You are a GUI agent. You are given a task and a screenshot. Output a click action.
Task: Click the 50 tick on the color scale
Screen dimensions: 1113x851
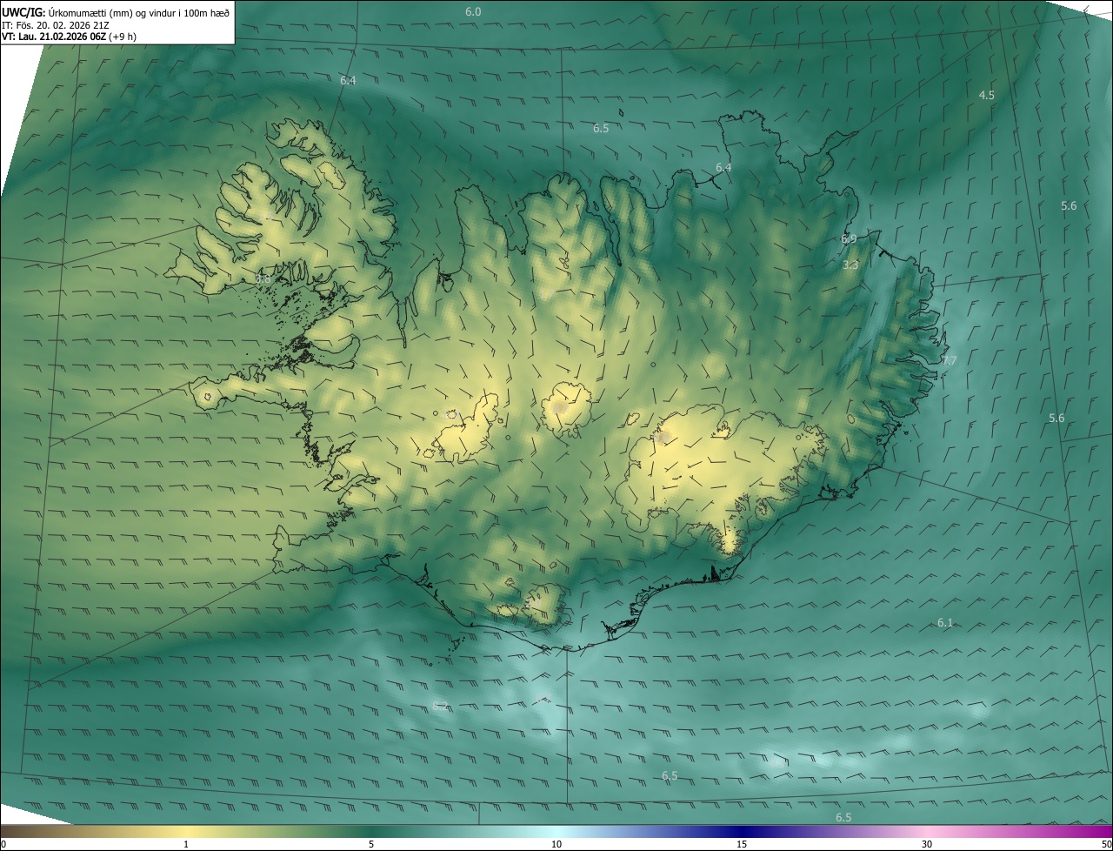point(1106,844)
